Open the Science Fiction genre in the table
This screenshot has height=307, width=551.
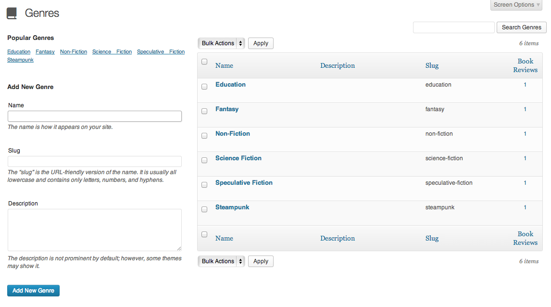click(238, 158)
